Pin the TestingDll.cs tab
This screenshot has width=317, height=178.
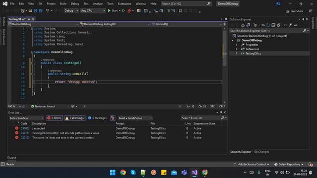point(29,19)
